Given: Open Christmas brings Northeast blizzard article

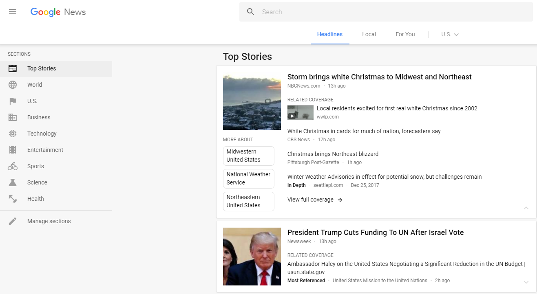Looking at the screenshot, I should click(x=333, y=154).
